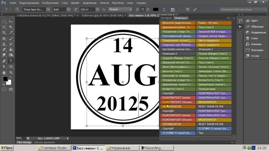This screenshot has width=269, height=151.
Task: Select the Eraser tool
Action: pos(4,49)
